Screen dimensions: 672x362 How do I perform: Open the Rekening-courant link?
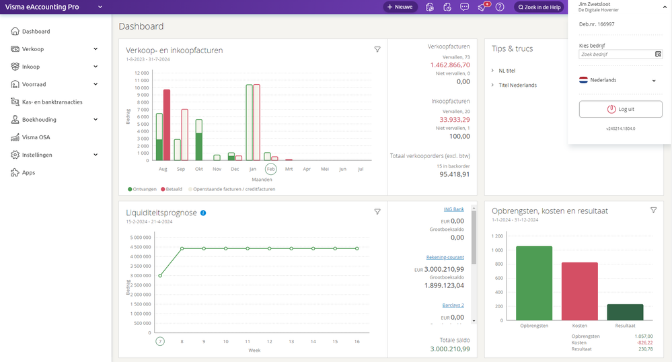(x=445, y=257)
